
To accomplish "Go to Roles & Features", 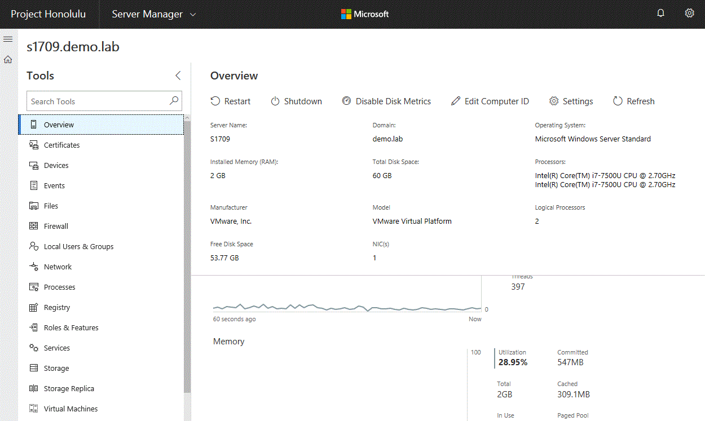I will click(71, 327).
